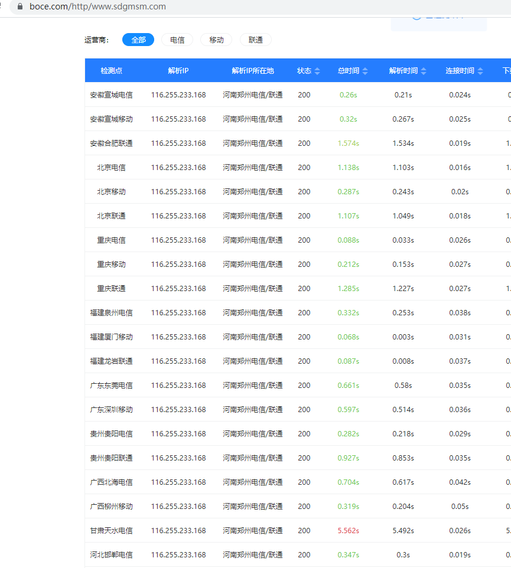Click the sort arrows beside 连接时间 header
The width and height of the screenshot is (511, 568).
coord(480,71)
